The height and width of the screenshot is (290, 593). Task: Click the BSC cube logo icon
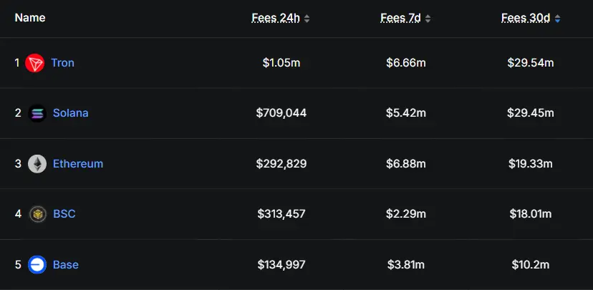[x=37, y=214]
